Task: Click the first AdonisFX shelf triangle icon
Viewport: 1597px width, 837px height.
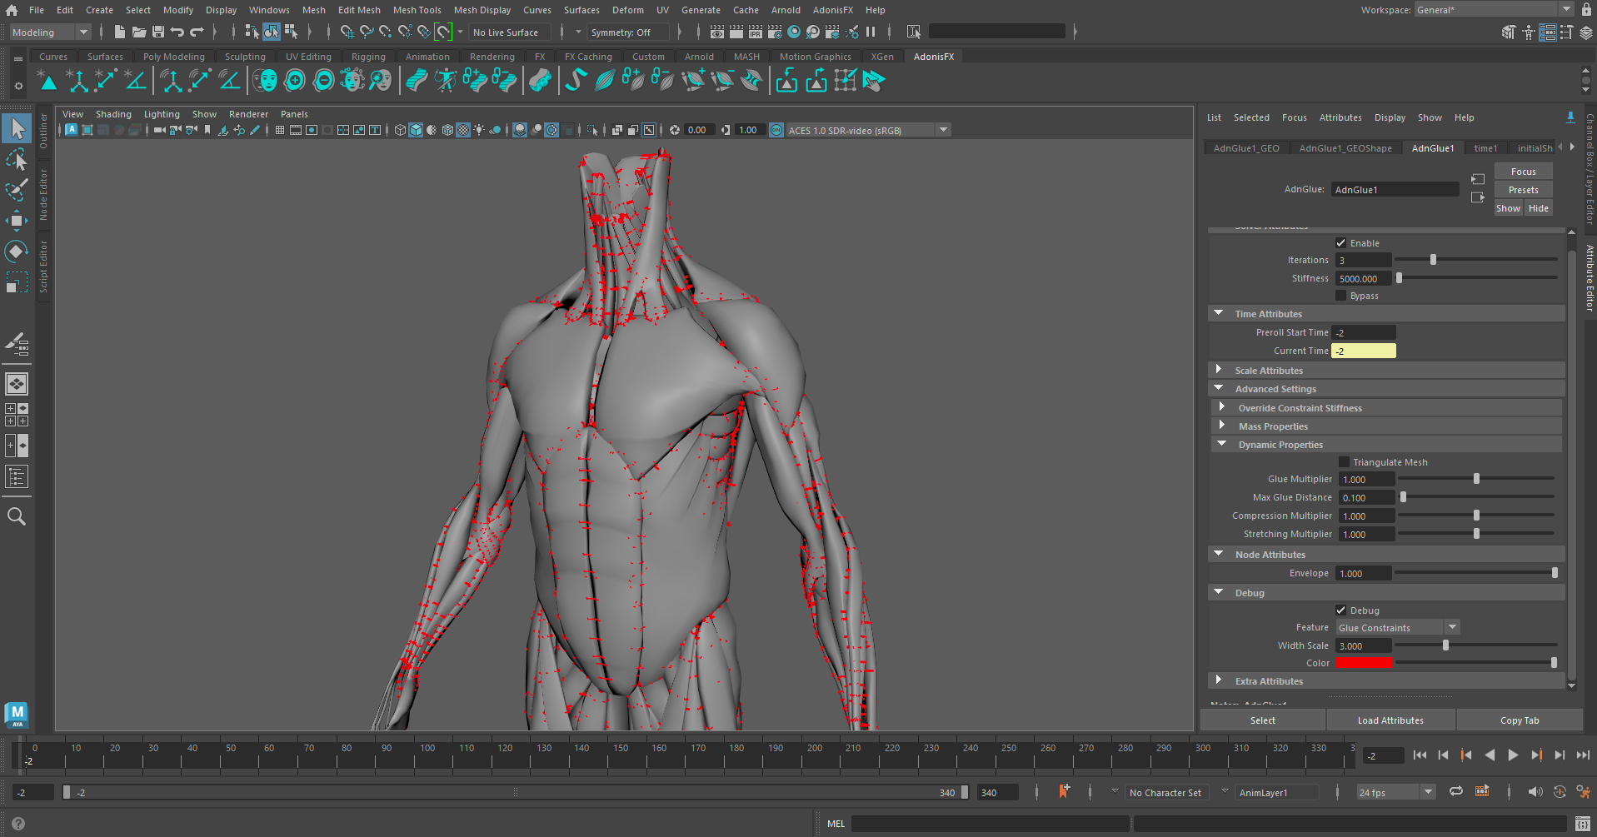Action: pyautogui.click(x=48, y=81)
